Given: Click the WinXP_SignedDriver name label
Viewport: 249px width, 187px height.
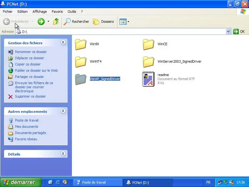Looking at the screenshot, I should pyautogui.click(x=105, y=79).
